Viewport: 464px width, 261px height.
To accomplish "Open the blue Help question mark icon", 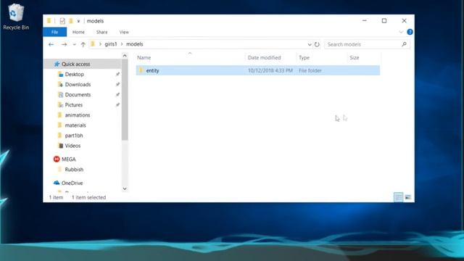I will pyautogui.click(x=410, y=32).
